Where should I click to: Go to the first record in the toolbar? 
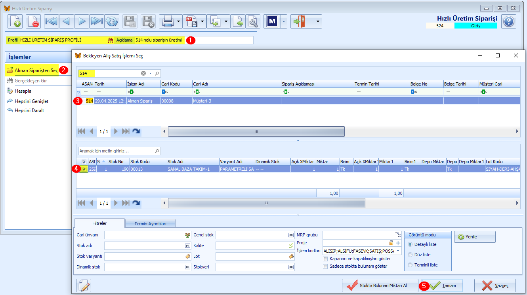click(51, 21)
